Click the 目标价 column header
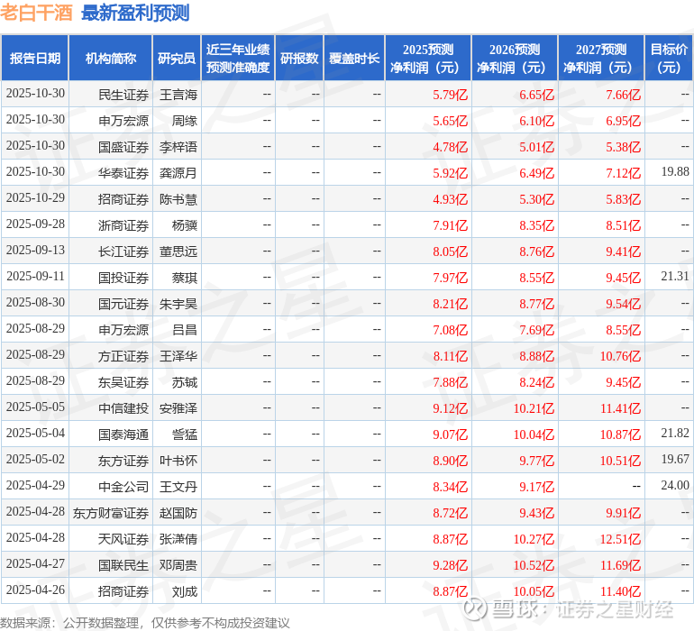The height and width of the screenshot is (631, 694). click(x=669, y=58)
